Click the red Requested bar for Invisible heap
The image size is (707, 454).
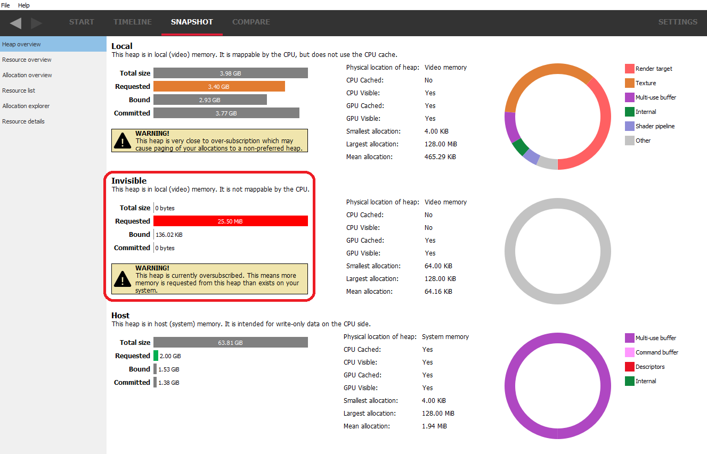230,221
